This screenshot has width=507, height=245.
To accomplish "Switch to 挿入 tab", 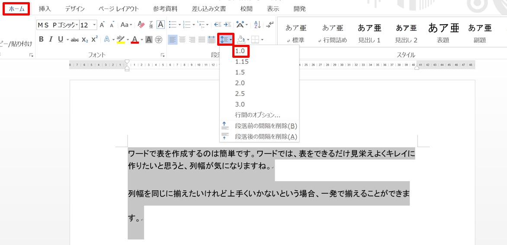I will click(45, 9).
